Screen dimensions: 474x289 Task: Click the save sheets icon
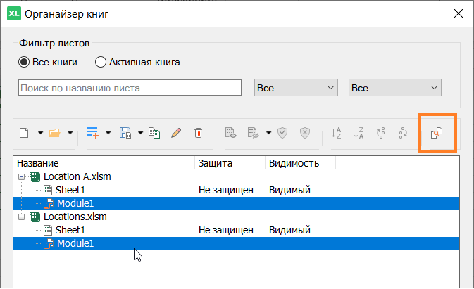tap(125, 133)
